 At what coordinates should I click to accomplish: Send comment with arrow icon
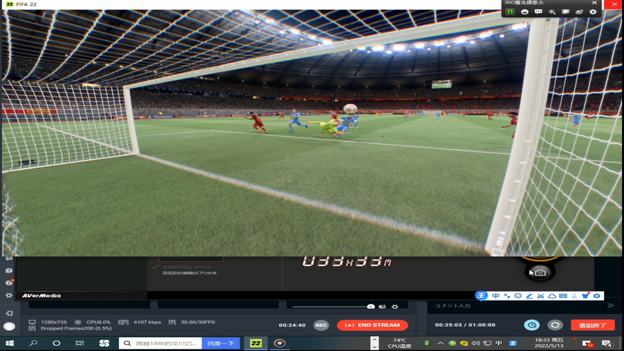click(x=611, y=305)
